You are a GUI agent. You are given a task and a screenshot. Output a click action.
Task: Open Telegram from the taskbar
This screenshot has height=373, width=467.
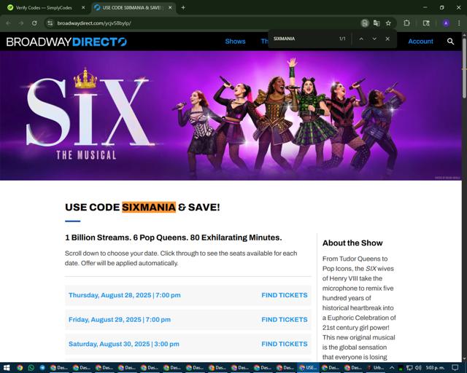42,368
